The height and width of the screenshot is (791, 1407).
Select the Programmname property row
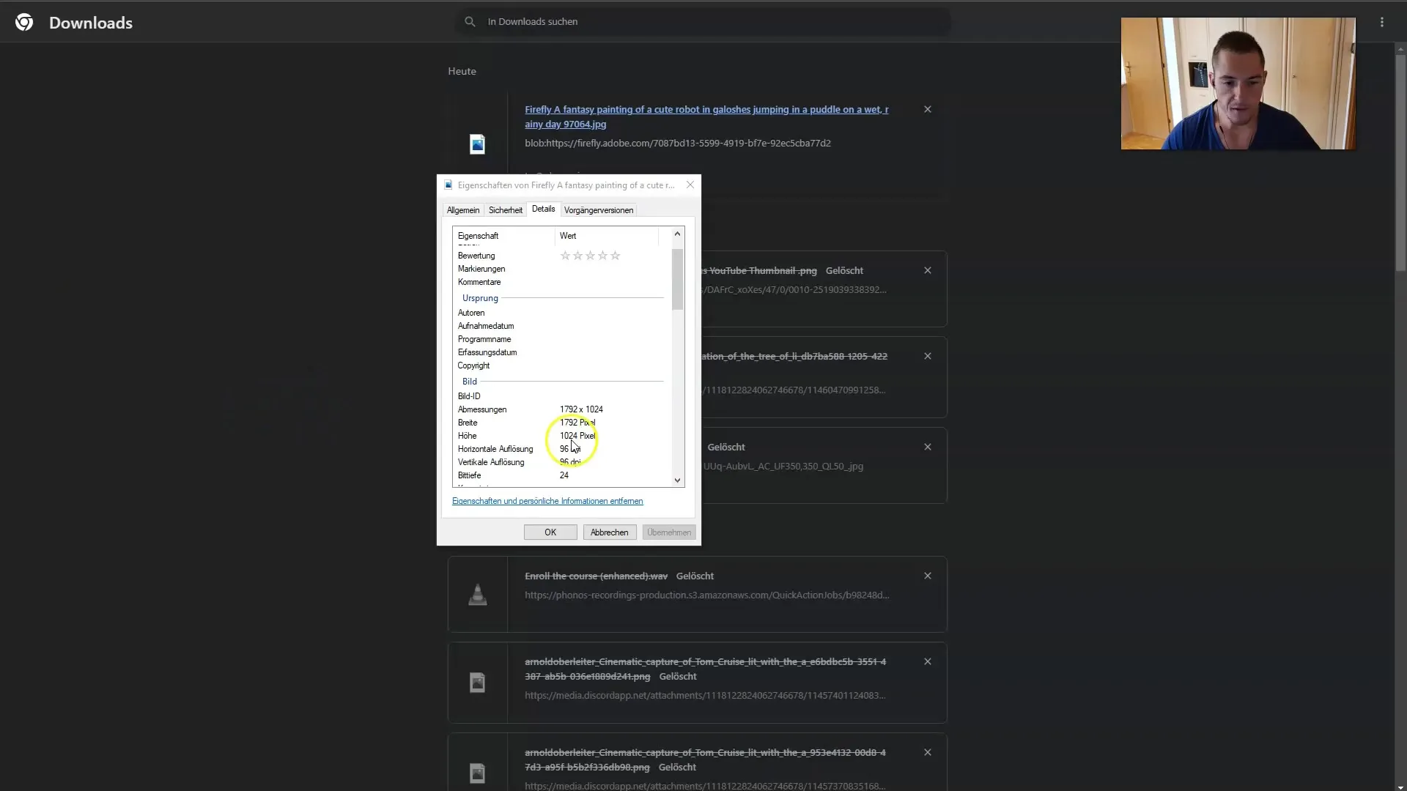coord(561,339)
